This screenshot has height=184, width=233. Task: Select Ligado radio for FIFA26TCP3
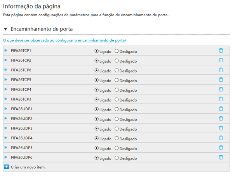click(x=97, y=100)
